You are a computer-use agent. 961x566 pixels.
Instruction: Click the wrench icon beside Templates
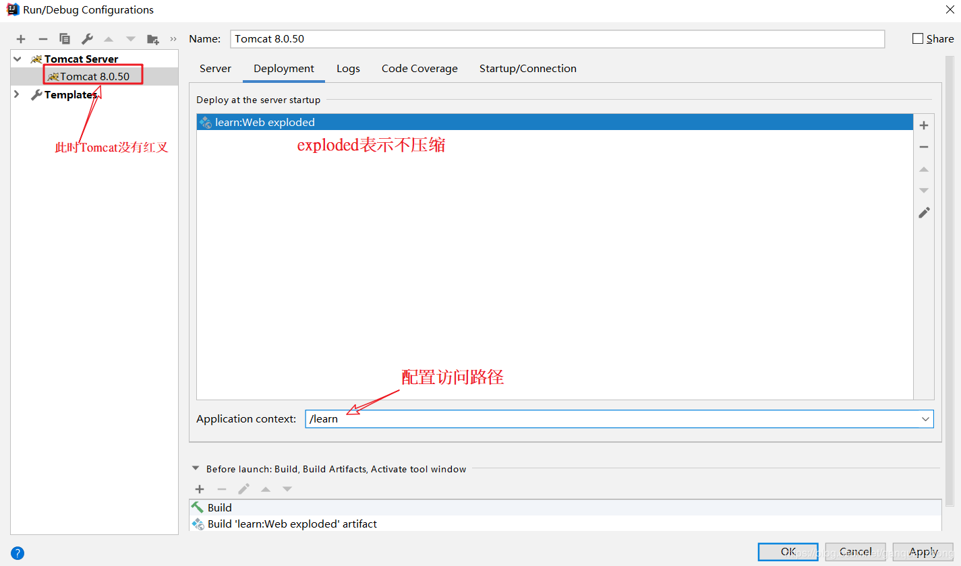coord(36,95)
